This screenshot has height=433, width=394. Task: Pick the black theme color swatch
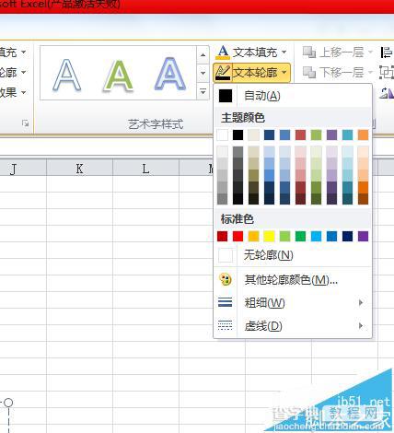(238, 135)
